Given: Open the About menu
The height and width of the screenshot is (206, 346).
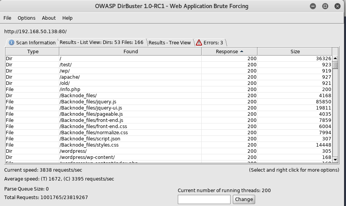Looking at the screenshot, I should click(x=49, y=18).
